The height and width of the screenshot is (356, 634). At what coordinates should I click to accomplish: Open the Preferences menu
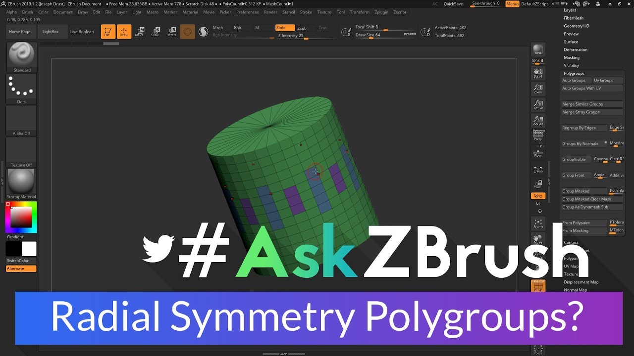pos(248,12)
